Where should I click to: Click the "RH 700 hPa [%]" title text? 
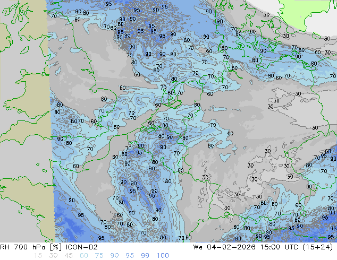click(x=31, y=247)
